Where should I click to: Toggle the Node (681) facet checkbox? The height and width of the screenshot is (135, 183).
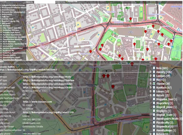[154, 68]
